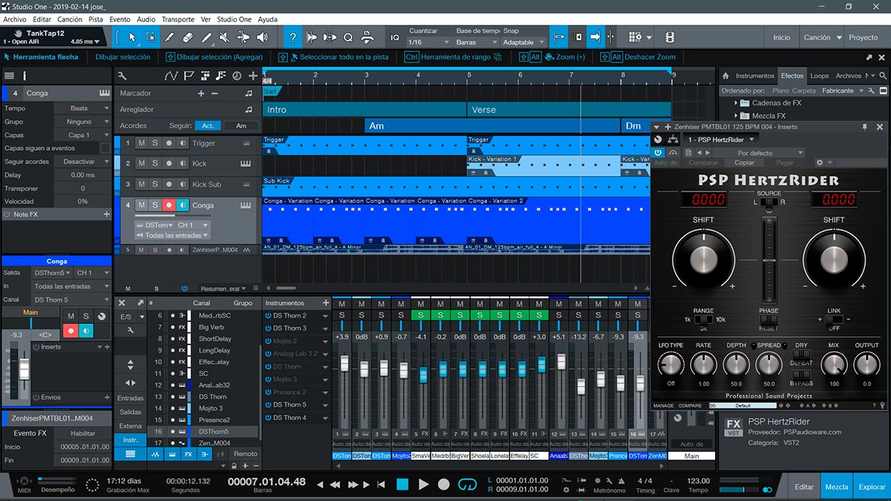Open the video player film icon
The image size is (891, 501).
coord(670,37)
